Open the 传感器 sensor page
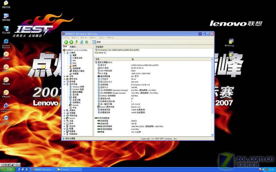 tap(75, 74)
